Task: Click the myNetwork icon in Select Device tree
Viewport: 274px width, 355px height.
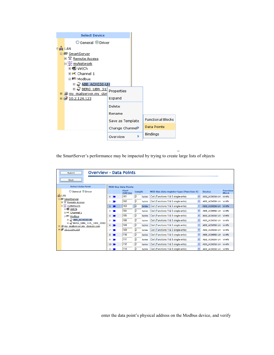Action: pyautogui.click(x=70, y=64)
